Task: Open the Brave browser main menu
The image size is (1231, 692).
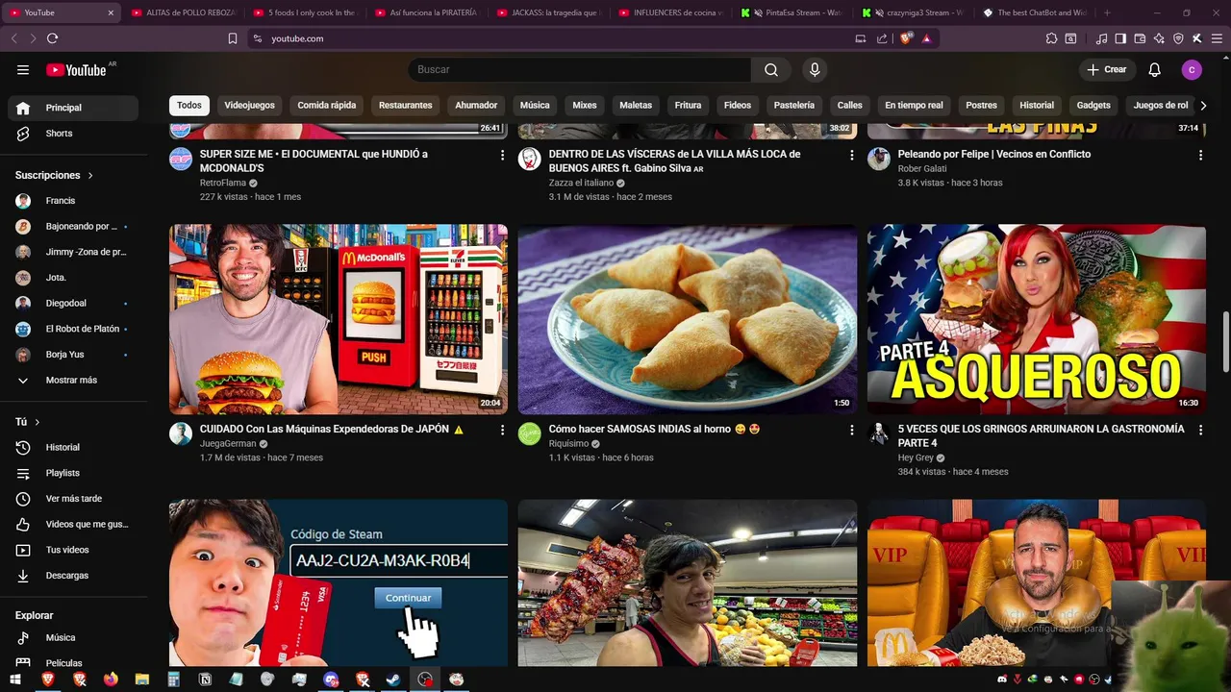Action: [x=1216, y=38]
